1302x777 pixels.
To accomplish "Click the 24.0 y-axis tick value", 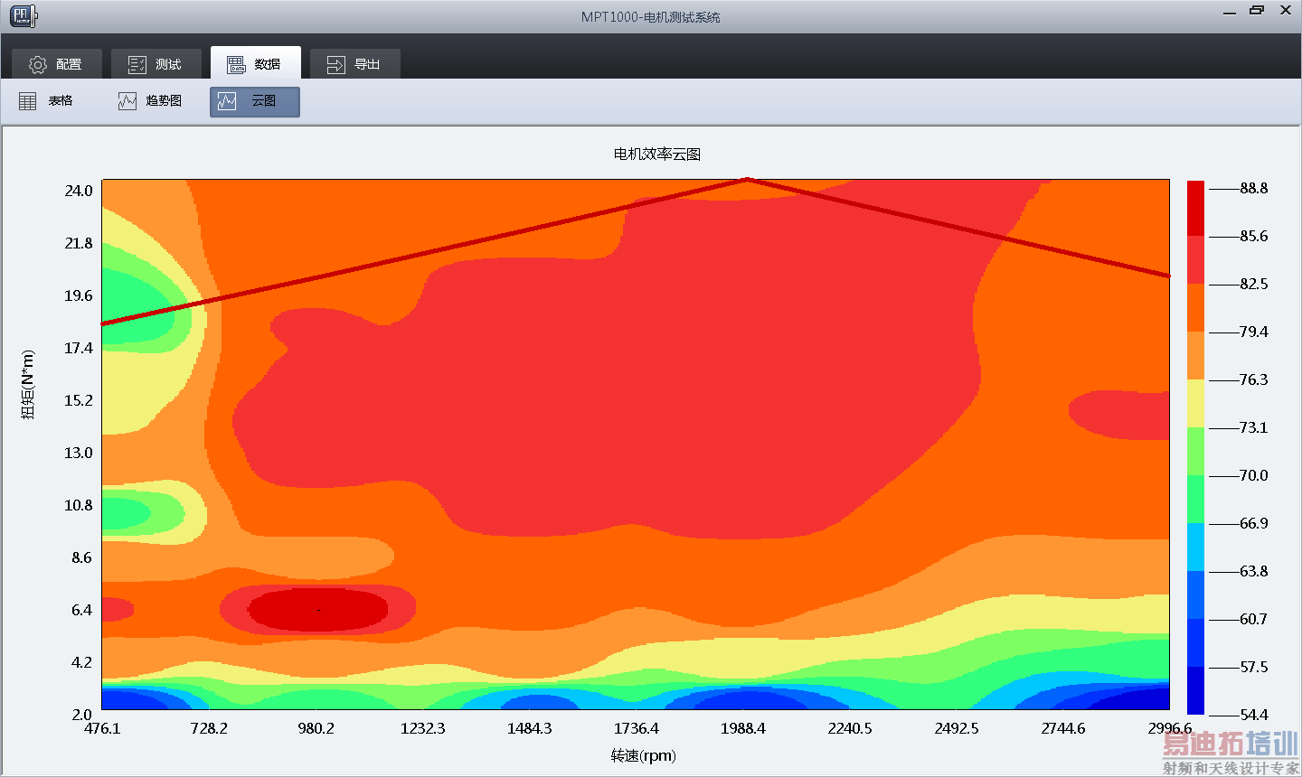I will coord(79,191).
